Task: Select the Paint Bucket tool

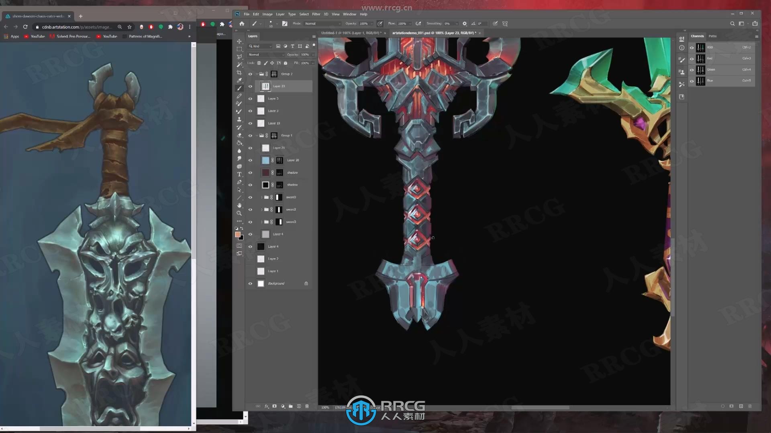Action: [x=239, y=143]
